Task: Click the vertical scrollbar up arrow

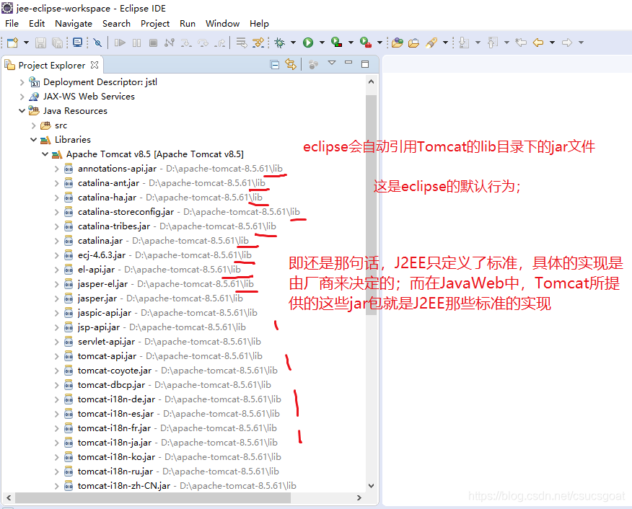Action: (372, 81)
